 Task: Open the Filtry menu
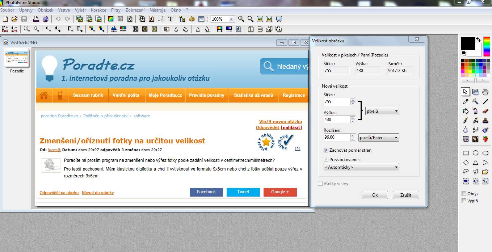pyautogui.click(x=116, y=10)
